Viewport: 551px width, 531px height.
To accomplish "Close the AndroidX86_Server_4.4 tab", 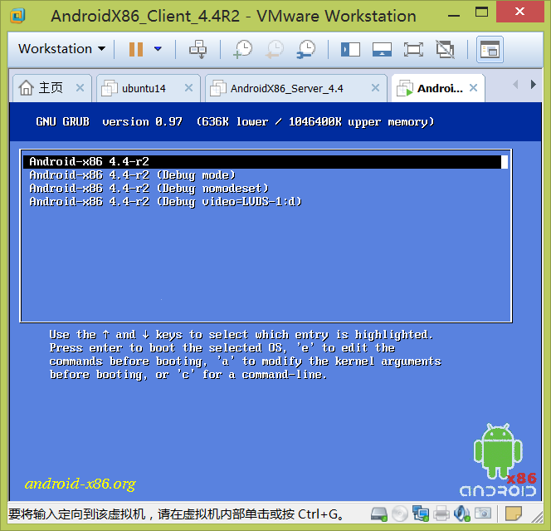I will 375,88.
